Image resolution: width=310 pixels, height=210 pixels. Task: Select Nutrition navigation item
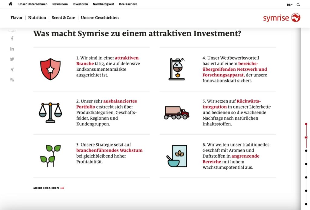[37, 18]
